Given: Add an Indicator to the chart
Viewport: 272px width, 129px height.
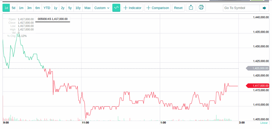Looking at the screenshot, I should coord(132,8).
